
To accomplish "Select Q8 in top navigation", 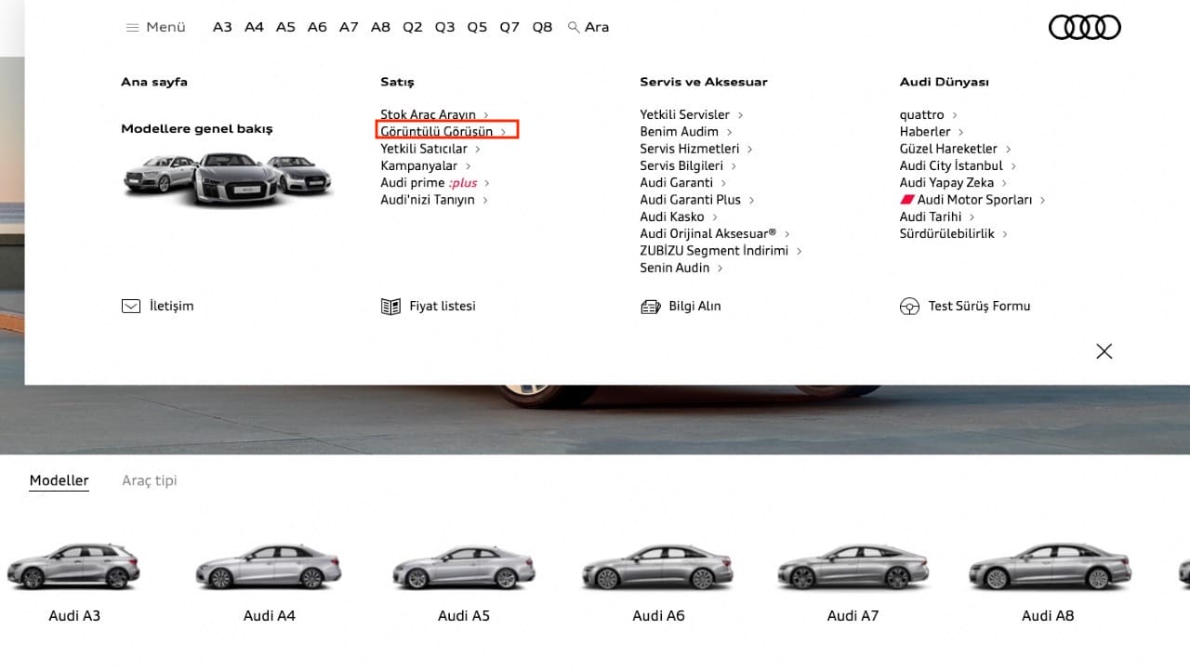I will [542, 27].
